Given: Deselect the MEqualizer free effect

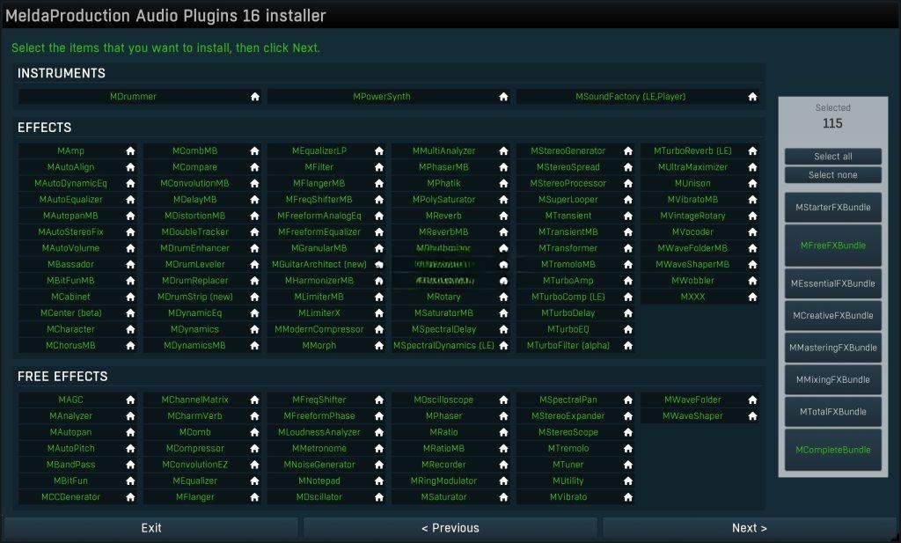Looking at the screenshot, I should 194,481.
